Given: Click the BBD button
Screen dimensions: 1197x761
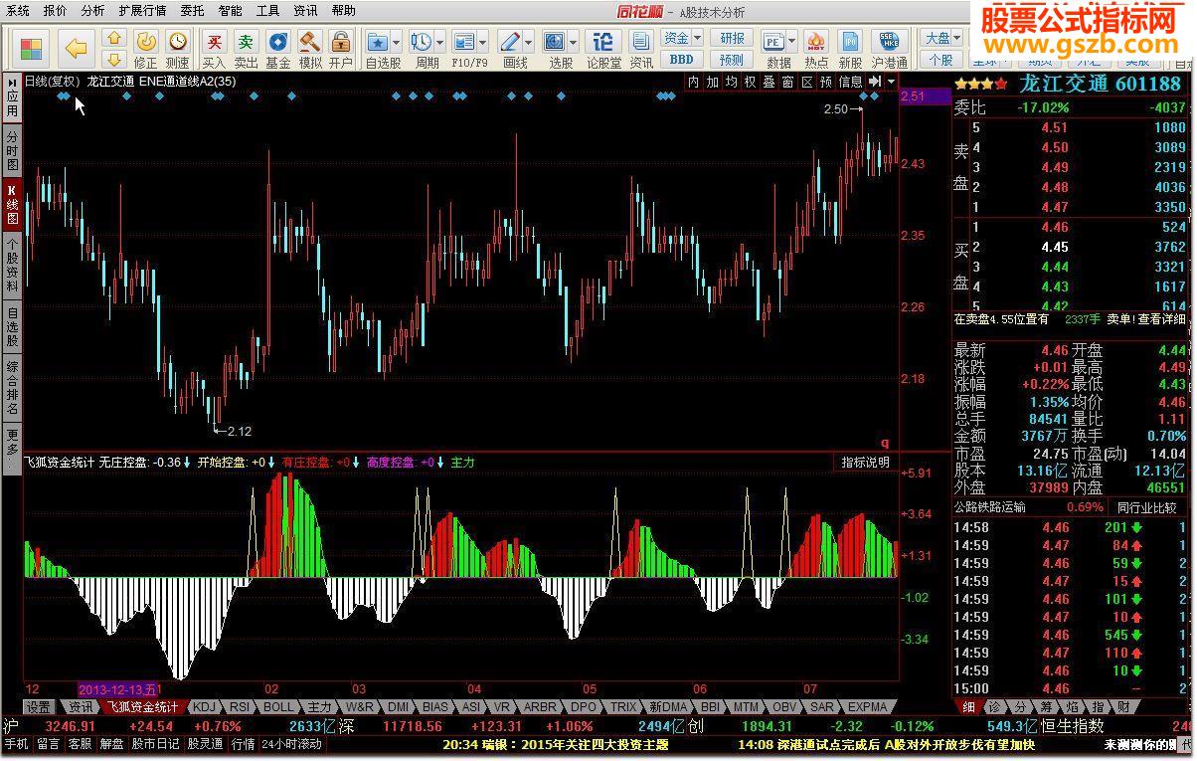Looking at the screenshot, I should (682, 59).
